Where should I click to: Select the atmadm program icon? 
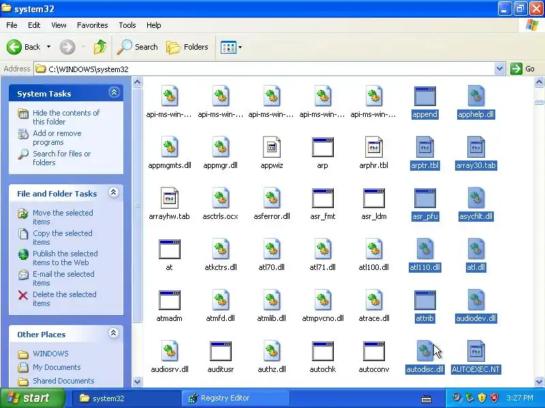click(x=169, y=300)
